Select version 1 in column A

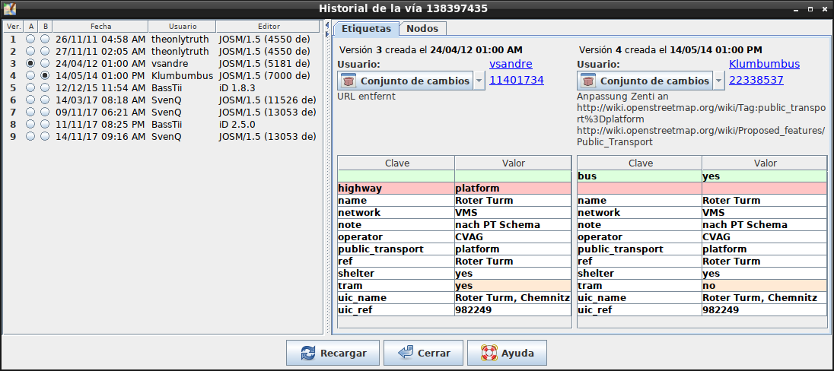point(30,38)
